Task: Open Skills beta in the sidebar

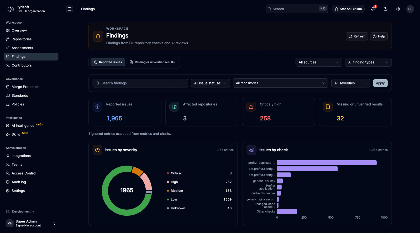Action: point(31,134)
